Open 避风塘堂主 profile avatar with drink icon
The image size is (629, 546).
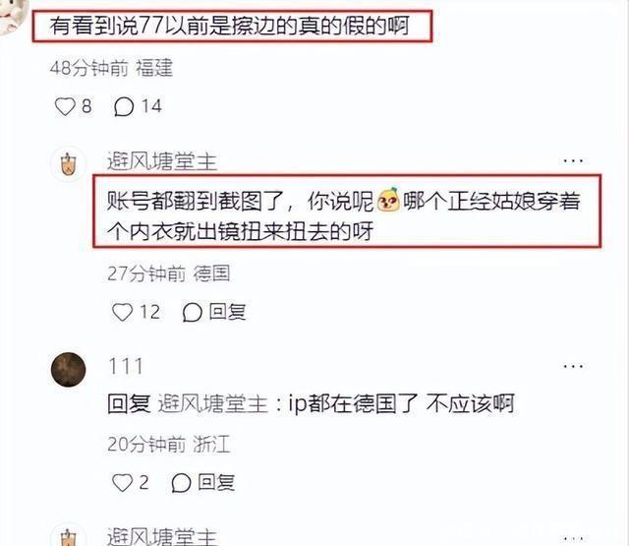(x=68, y=163)
